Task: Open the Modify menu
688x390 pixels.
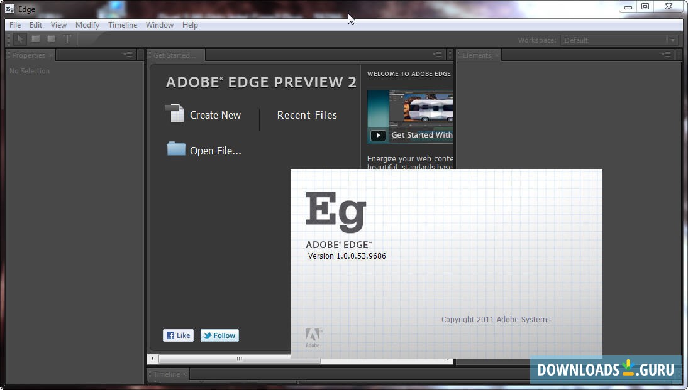Action: [x=87, y=24]
